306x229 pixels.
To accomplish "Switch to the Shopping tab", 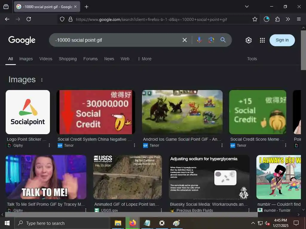I will click(x=68, y=59).
